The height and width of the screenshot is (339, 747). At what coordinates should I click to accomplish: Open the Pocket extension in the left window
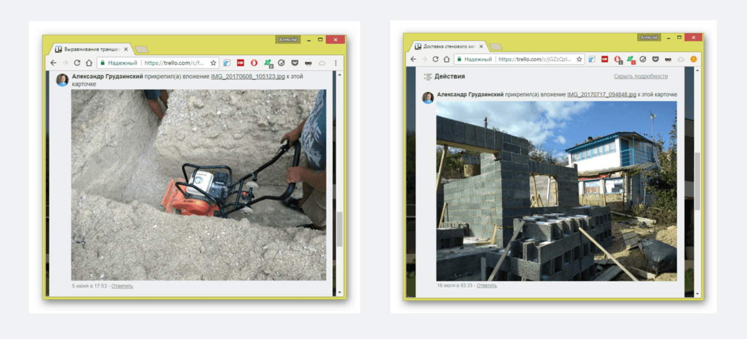point(295,63)
